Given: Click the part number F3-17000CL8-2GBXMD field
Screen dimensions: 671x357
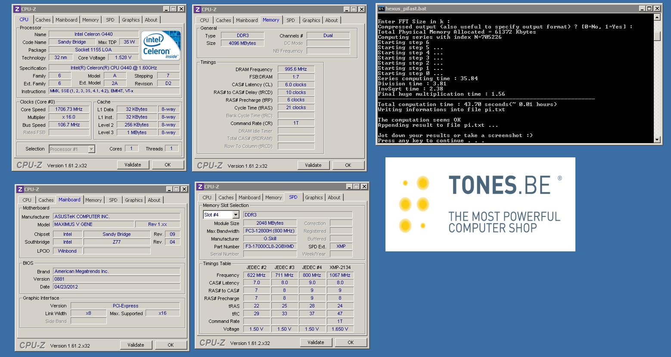Looking at the screenshot, I should tap(270, 246).
